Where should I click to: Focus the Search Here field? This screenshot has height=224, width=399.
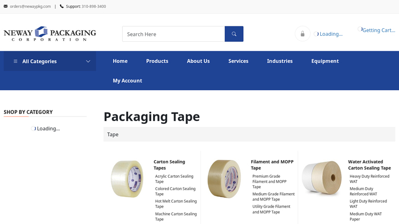(x=174, y=34)
